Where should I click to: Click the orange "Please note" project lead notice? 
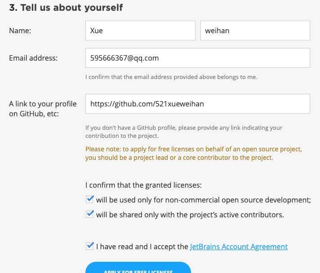tap(193, 153)
